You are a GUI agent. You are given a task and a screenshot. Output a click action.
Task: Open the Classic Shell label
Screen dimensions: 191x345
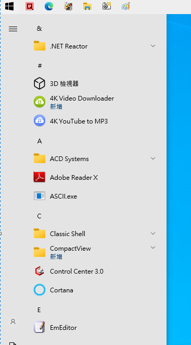click(68, 233)
